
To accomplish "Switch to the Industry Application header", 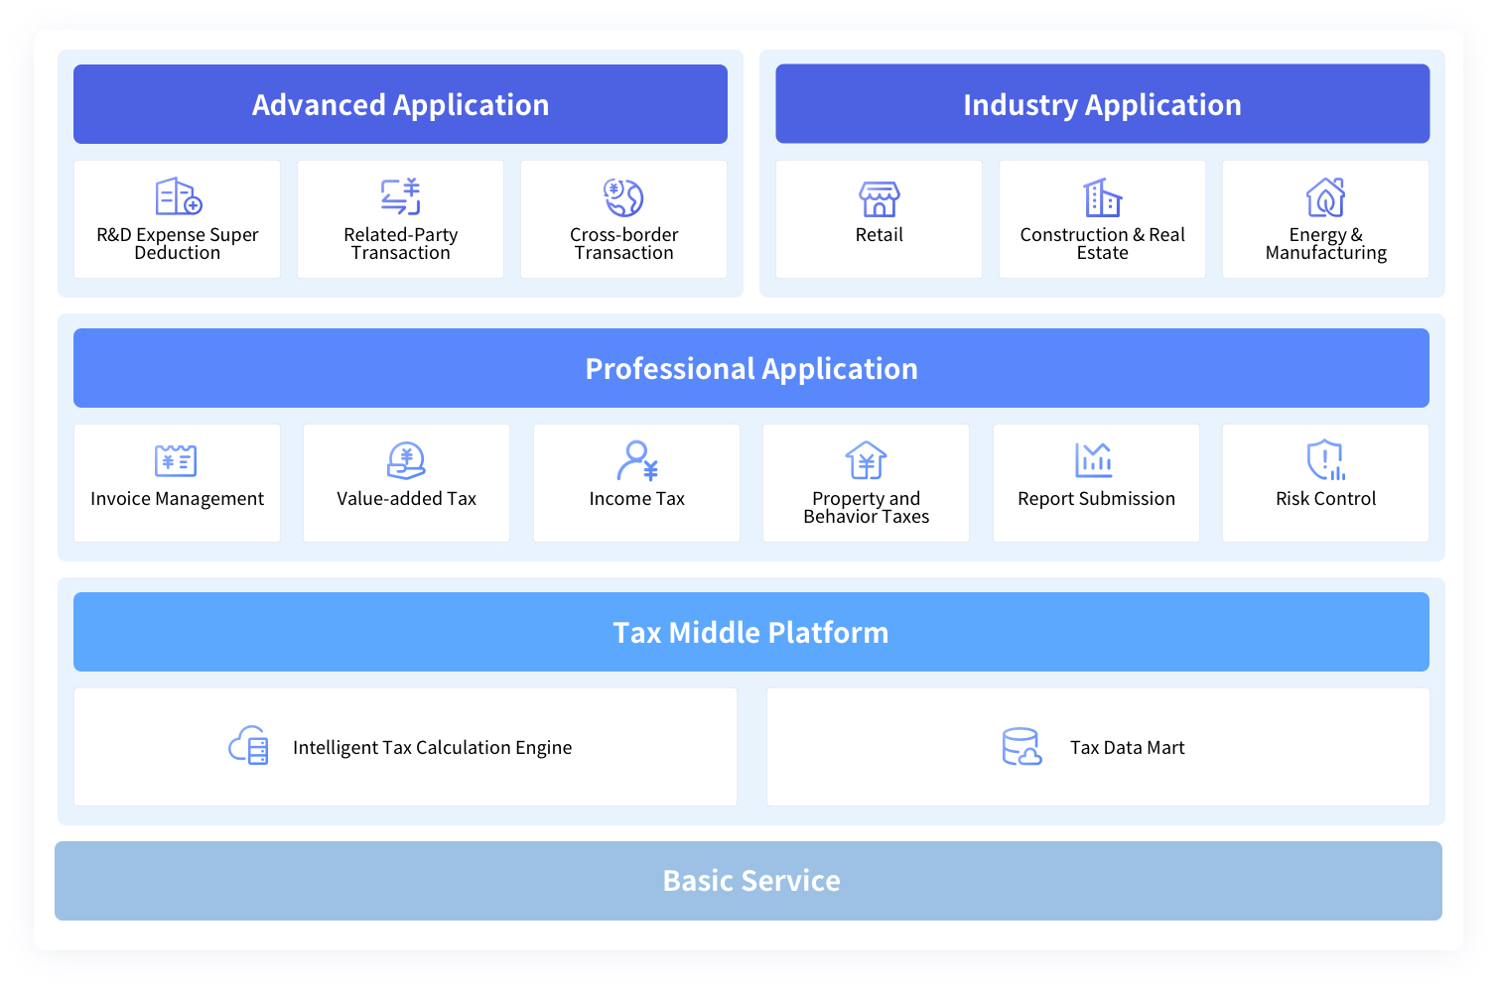I will (x=1102, y=104).
